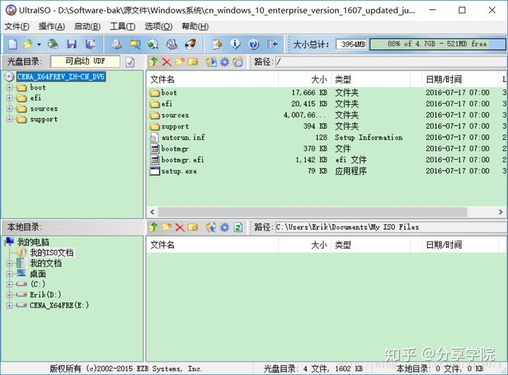
Task: Click the 类型 column header in disc list
Action: 370,79
